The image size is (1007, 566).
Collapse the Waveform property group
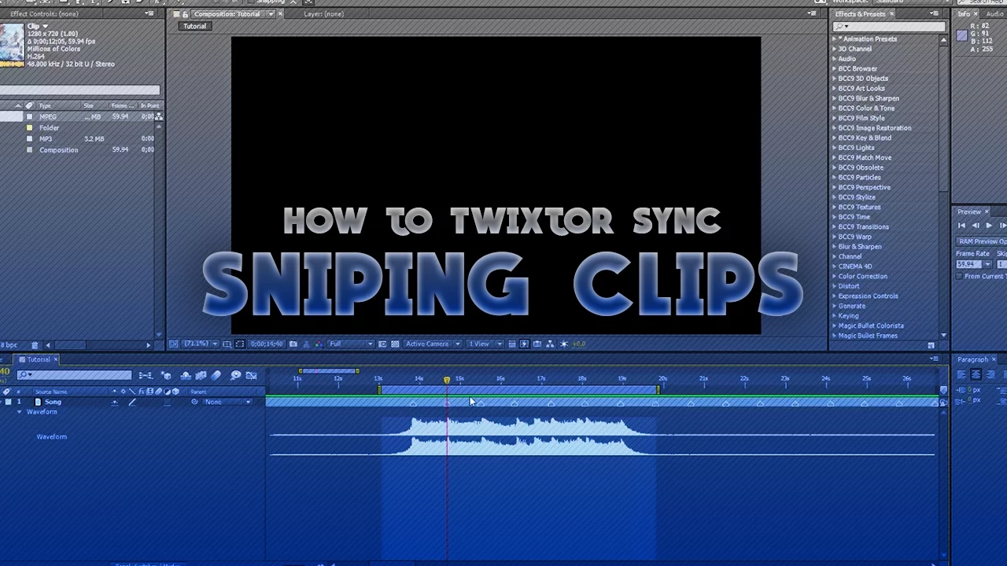tap(20, 412)
